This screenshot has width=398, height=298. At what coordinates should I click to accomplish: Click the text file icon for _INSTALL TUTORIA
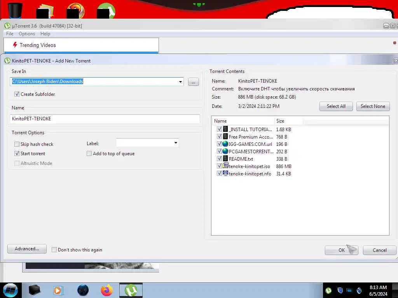(x=225, y=129)
